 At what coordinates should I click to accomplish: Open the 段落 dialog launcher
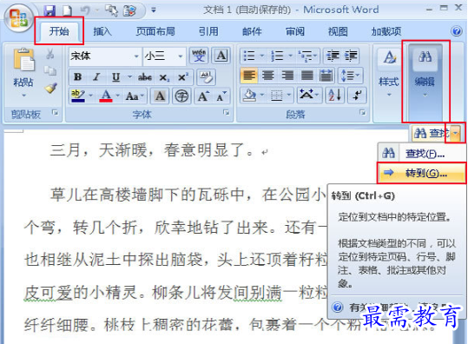tap(363, 112)
